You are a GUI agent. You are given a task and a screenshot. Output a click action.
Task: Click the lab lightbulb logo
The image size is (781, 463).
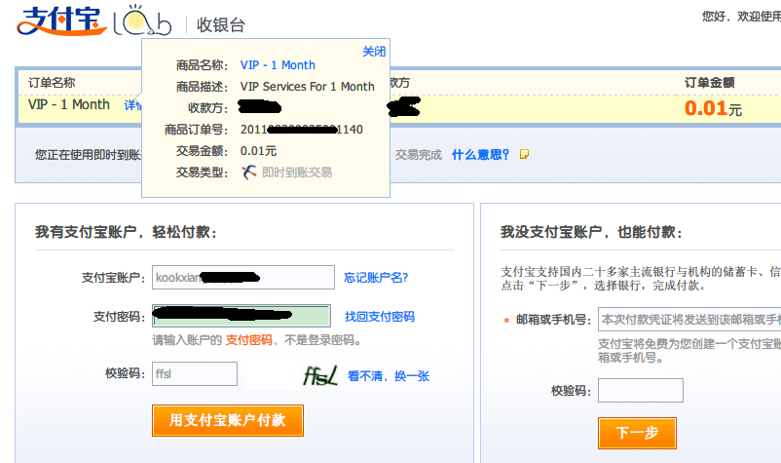pyautogui.click(x=142, y=20)
